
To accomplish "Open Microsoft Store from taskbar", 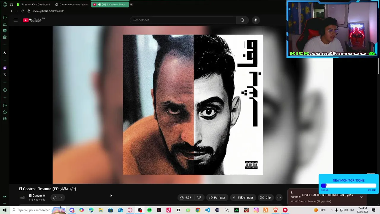I will tap(110, 210).
